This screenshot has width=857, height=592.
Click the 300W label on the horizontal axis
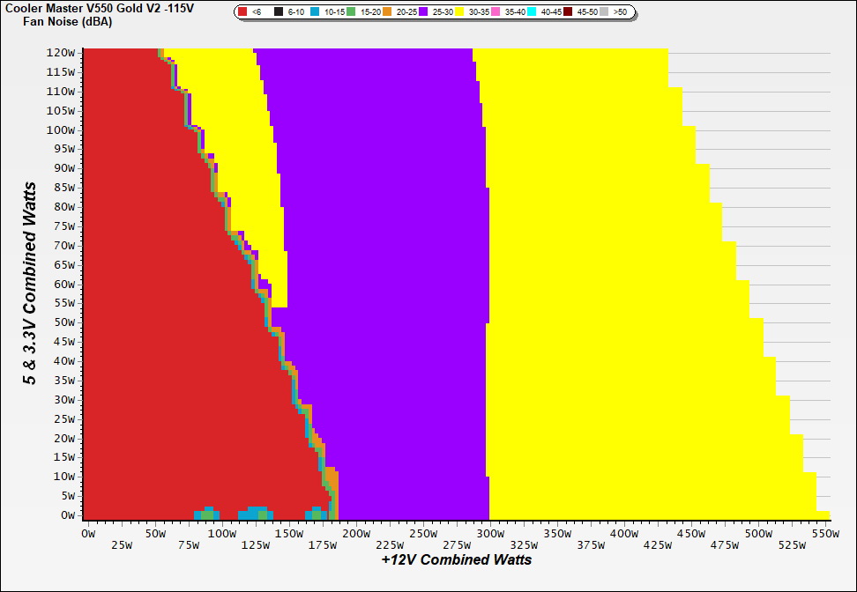click(489, 534)
